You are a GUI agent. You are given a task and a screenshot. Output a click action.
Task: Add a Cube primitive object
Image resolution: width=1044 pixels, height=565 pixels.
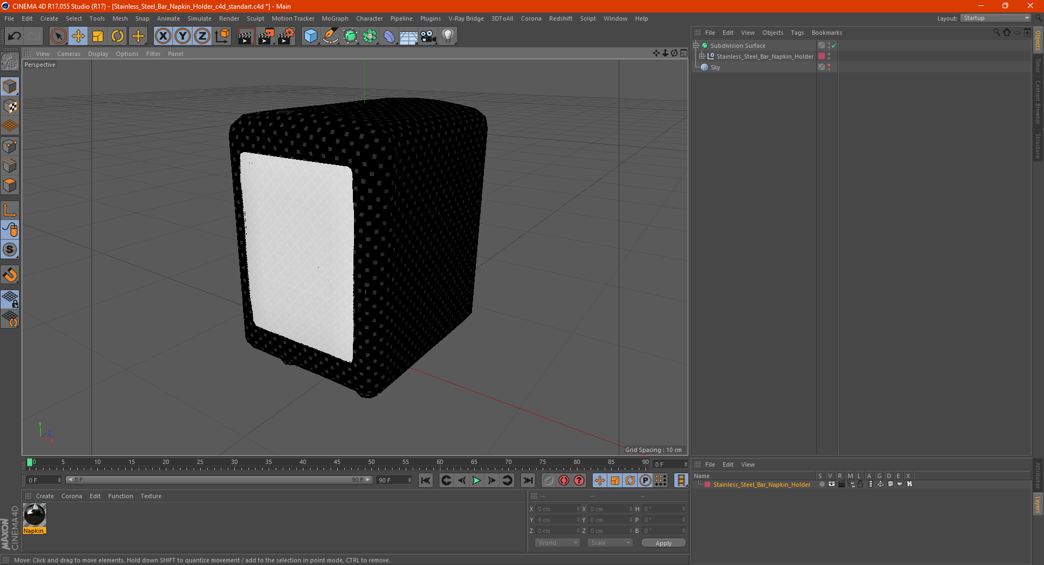(x=310, y=36)
